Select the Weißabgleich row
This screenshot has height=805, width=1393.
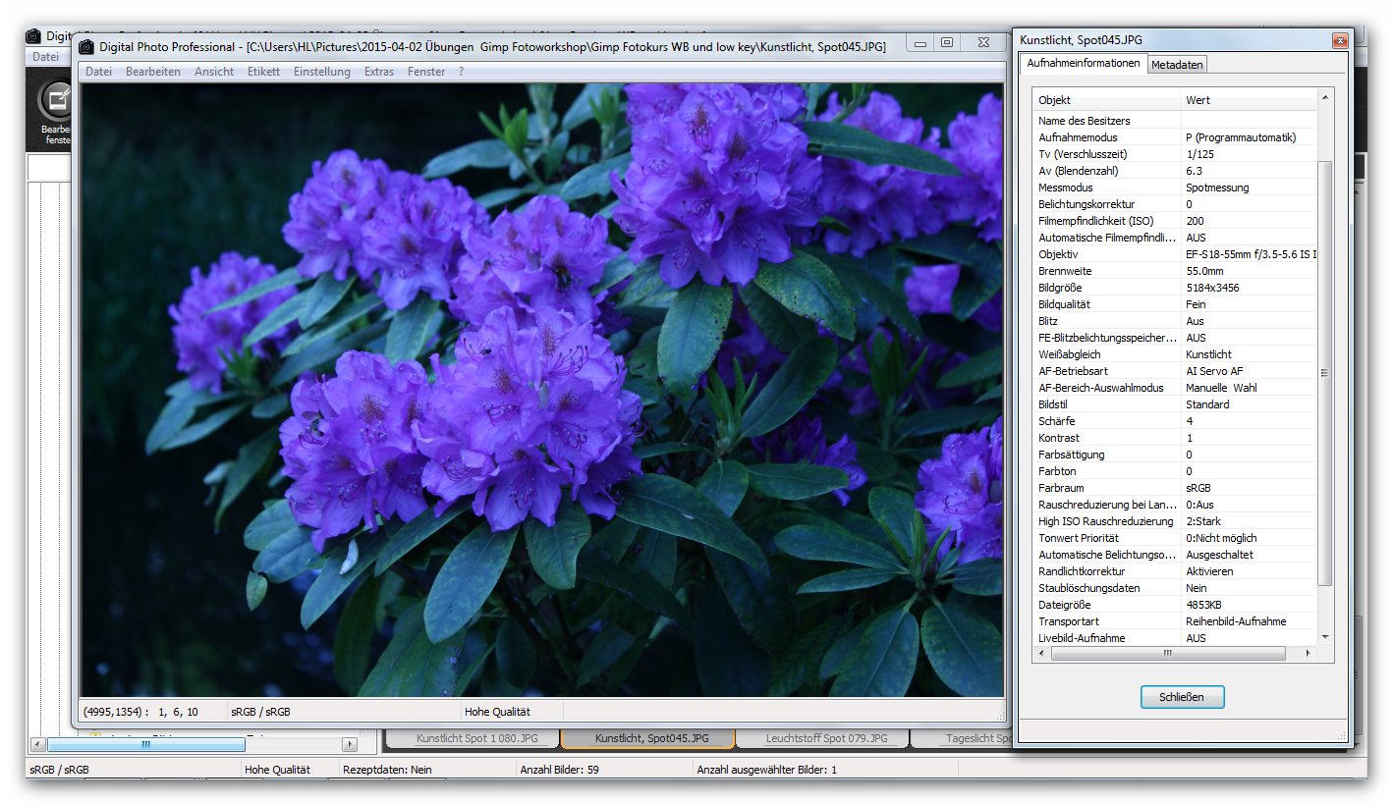click(x=1175, y=354)
